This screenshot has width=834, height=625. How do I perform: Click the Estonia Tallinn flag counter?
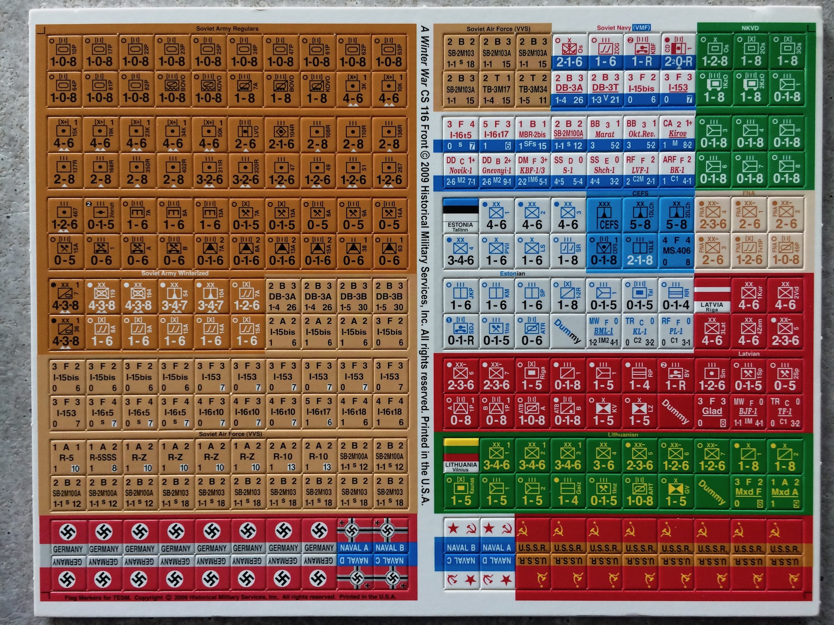pos(460,216)
